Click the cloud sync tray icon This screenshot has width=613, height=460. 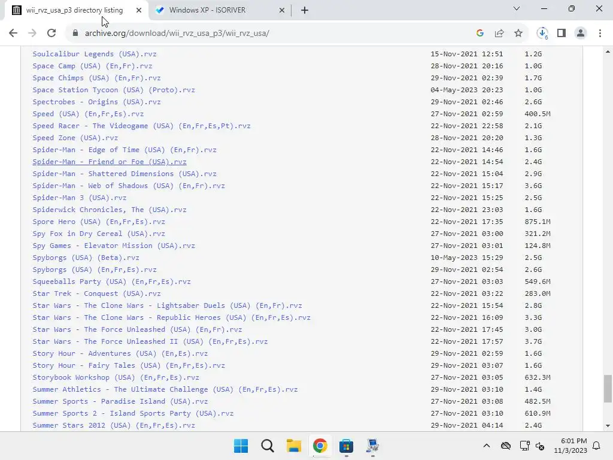pos(506,446)
